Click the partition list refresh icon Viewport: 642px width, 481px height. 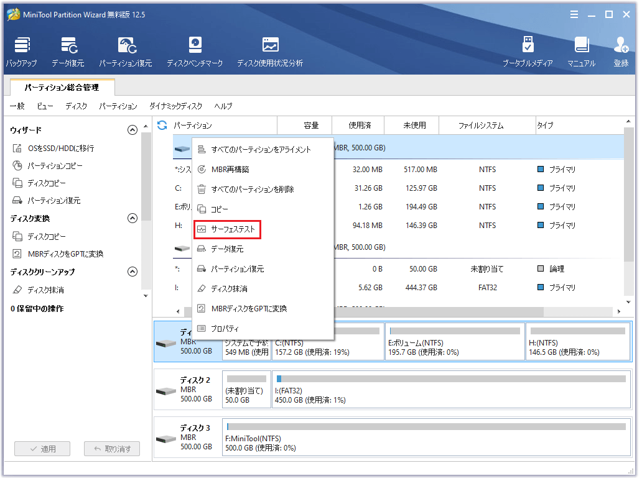pos(162,125)
